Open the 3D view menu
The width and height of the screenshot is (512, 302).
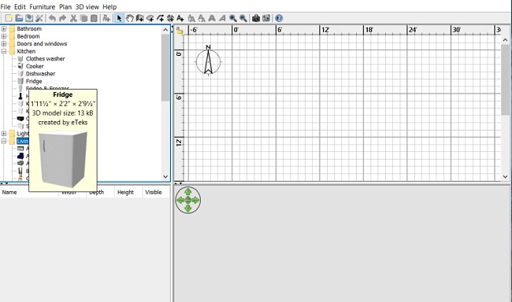coord(87,6)
